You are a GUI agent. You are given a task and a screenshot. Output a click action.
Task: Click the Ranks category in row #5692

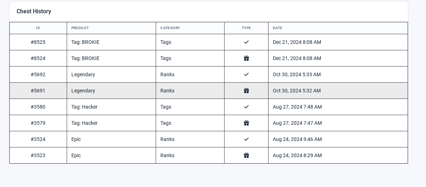[x=167, y=74]
